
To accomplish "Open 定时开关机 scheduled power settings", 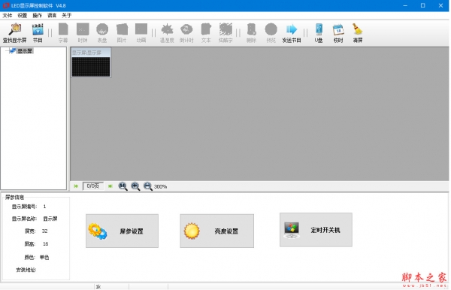I will (x=316, y=230).
